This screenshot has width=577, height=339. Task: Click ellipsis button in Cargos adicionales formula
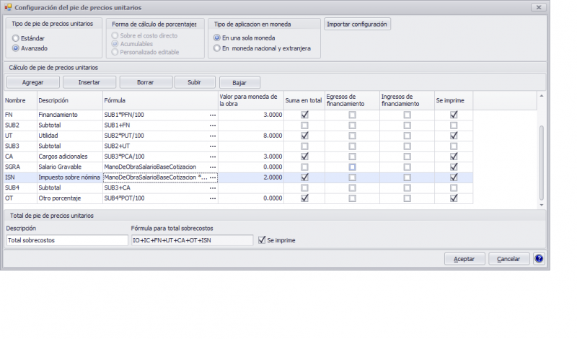[212, 157]
